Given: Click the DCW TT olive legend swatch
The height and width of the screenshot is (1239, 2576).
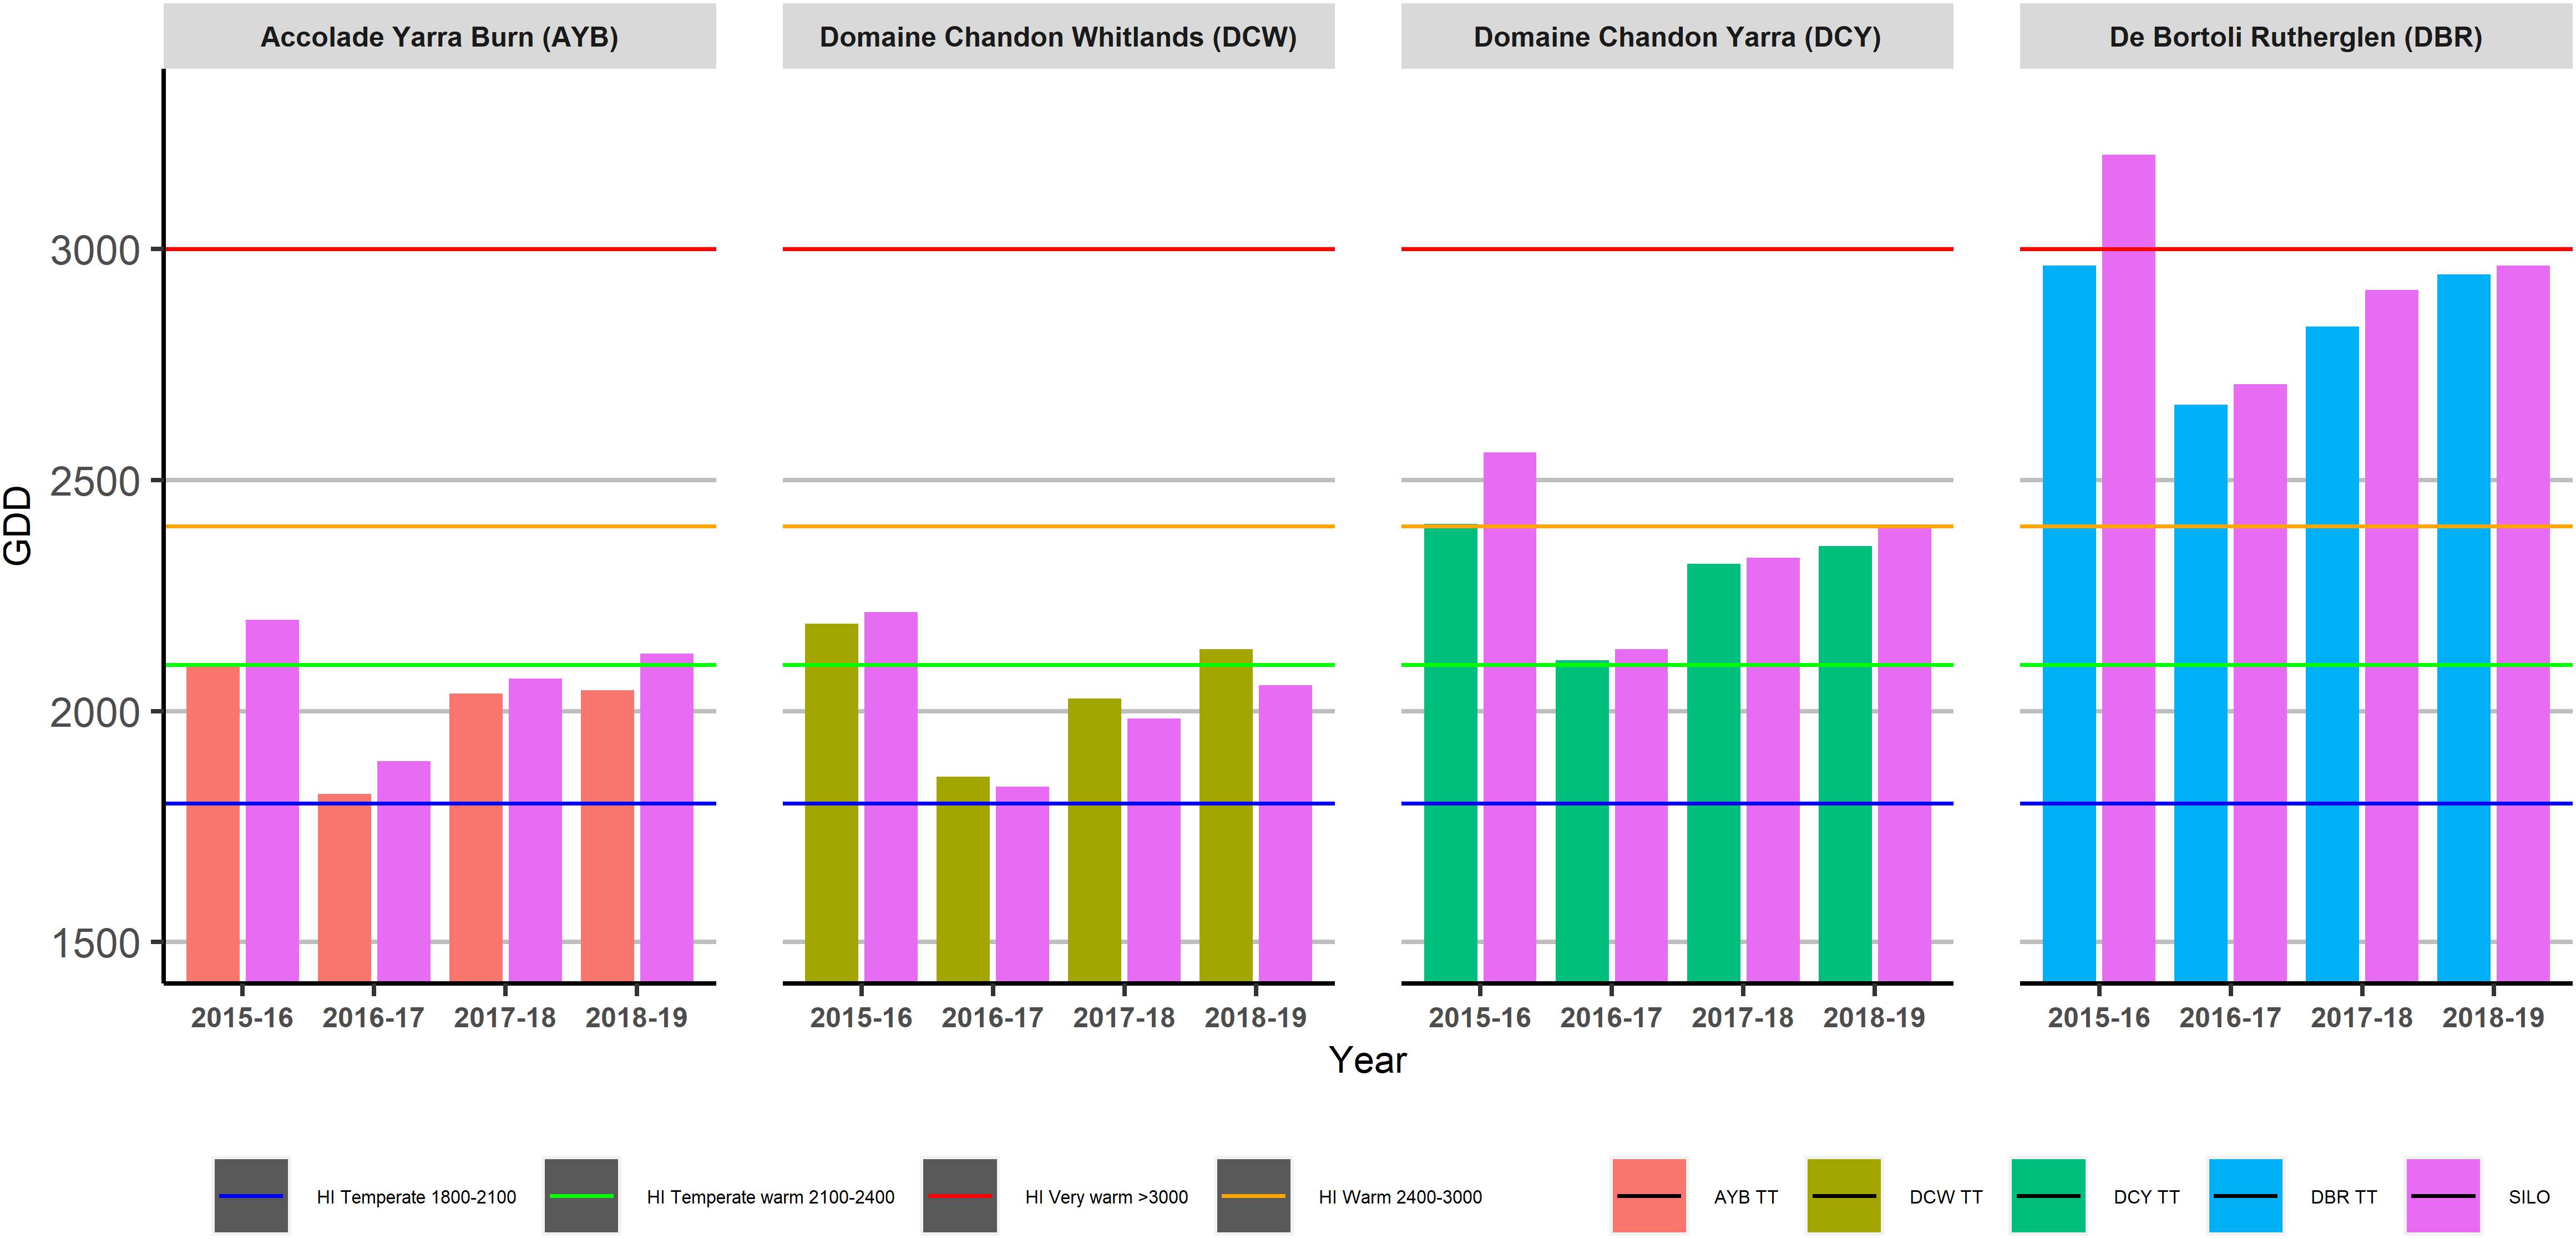Looking at the screenshot, I should (1844, 1196).
